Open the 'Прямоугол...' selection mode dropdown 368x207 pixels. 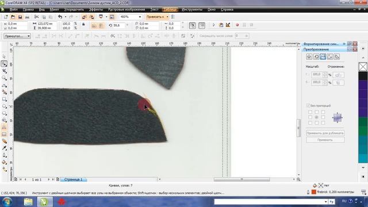17,36
